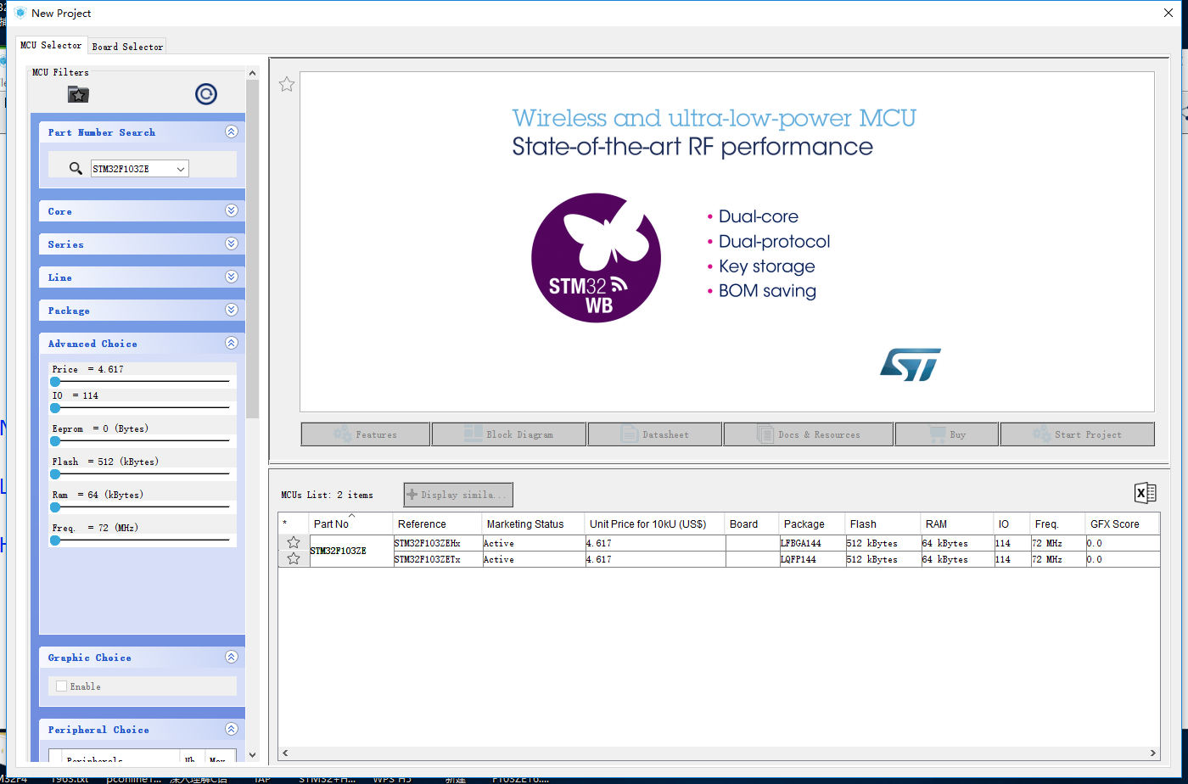Select the STM32F103ZEHx reference cell
This screenshot has height=784, width=1188.
438,543
